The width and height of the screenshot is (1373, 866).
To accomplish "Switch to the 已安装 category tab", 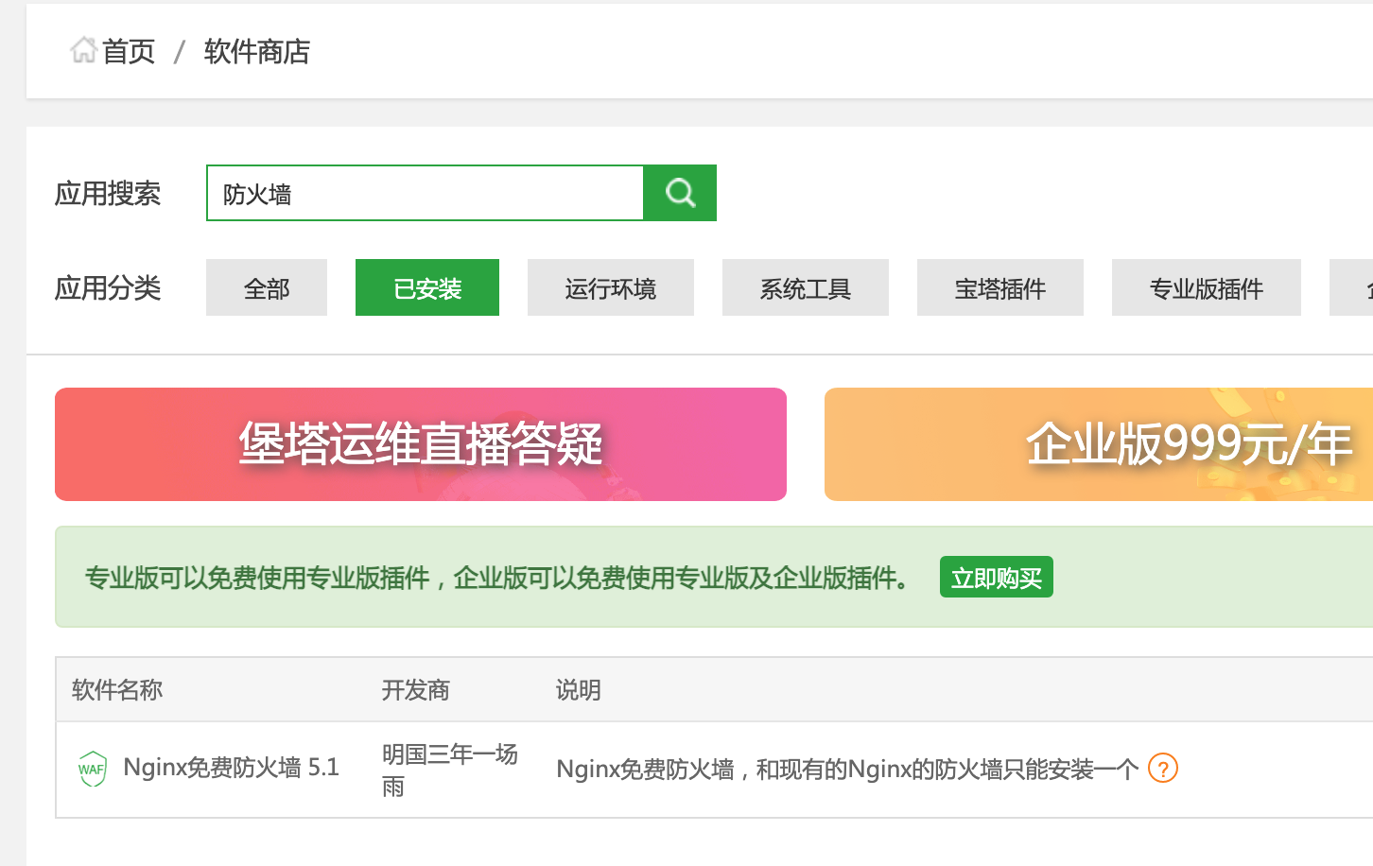I will (x=427, y=288).
